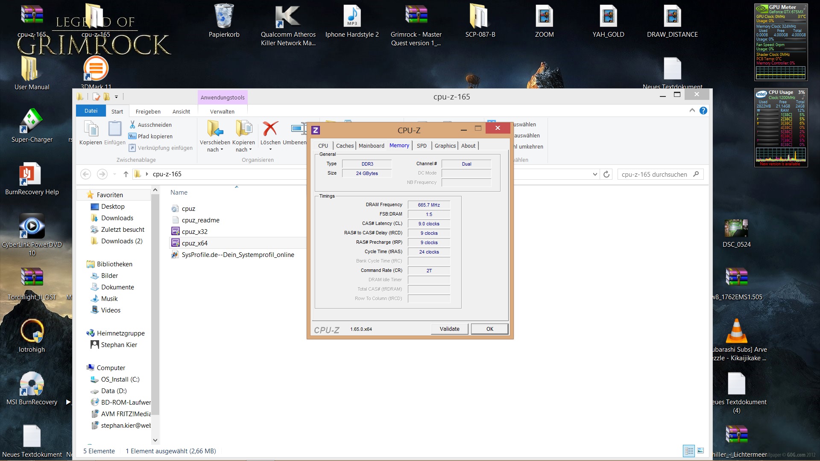820x461 pixels.
Task: Click Ausschneiden scissors icon
Action: [132, 125]
